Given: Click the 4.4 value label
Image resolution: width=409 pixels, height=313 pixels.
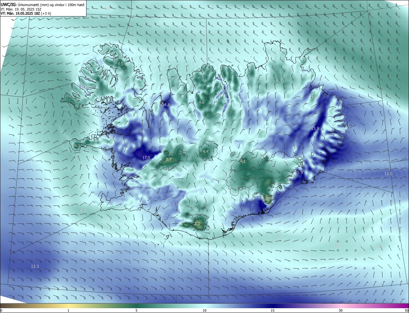Looking at the screenshot, I should (206, 151).
